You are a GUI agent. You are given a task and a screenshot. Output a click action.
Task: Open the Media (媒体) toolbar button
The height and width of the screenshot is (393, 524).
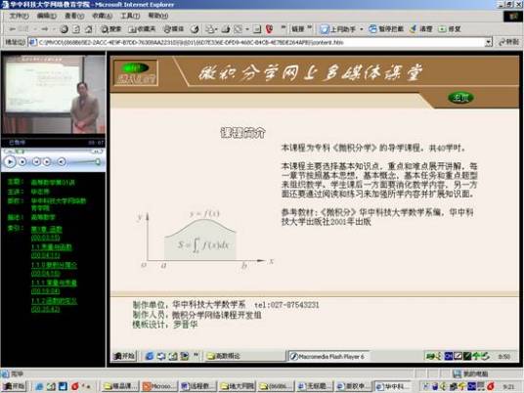coord(174,29)
